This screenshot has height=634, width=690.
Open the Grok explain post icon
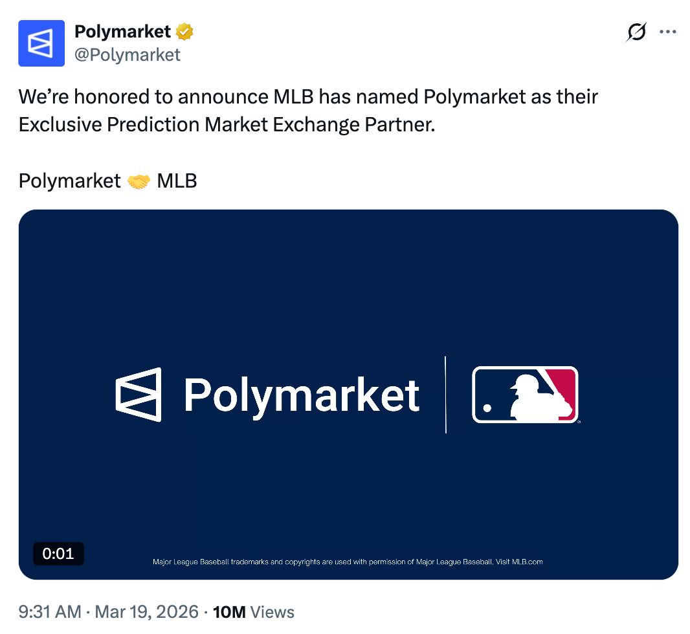click(636, 31)
